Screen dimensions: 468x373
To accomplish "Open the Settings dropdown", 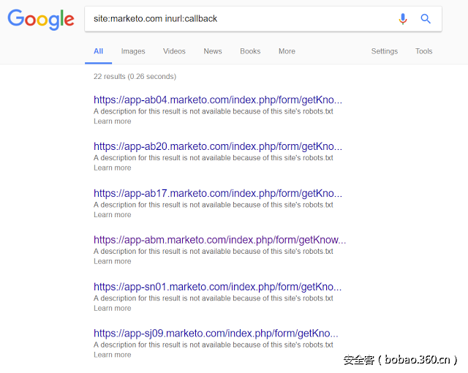I will [384, 51].
